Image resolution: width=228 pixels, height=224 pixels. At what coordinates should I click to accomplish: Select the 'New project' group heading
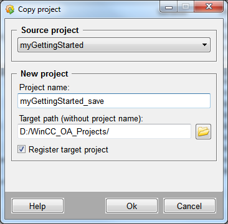tap(44, 74)
